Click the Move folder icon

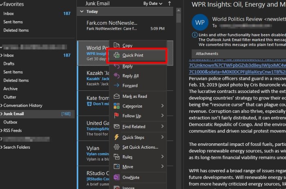(x=116, y=166)
